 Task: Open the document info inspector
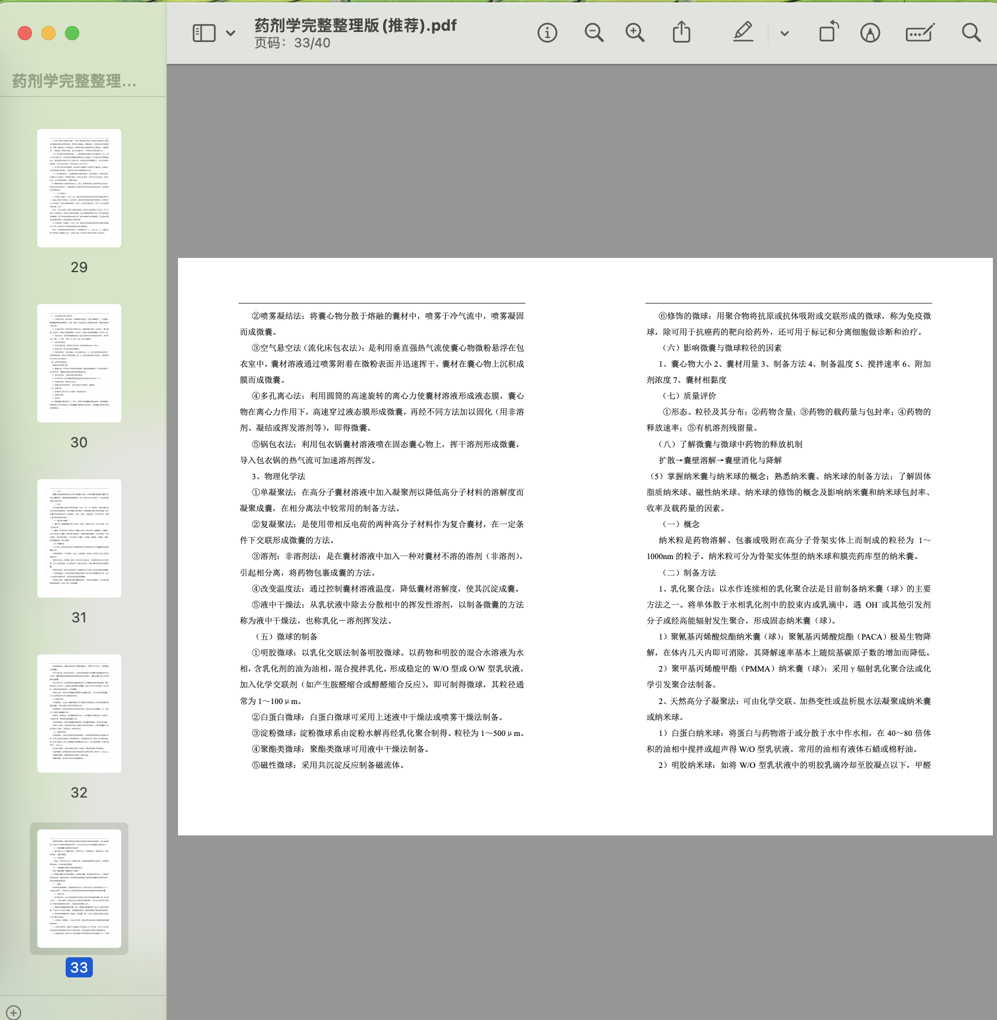pos(547,33)
